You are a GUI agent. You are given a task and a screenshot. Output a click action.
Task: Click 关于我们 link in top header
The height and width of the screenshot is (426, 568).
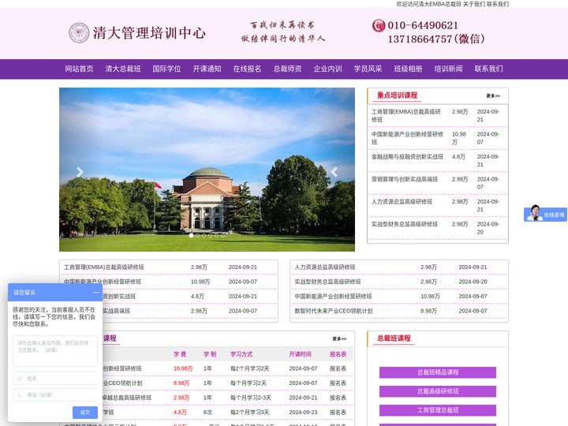[x=474, y=4]
